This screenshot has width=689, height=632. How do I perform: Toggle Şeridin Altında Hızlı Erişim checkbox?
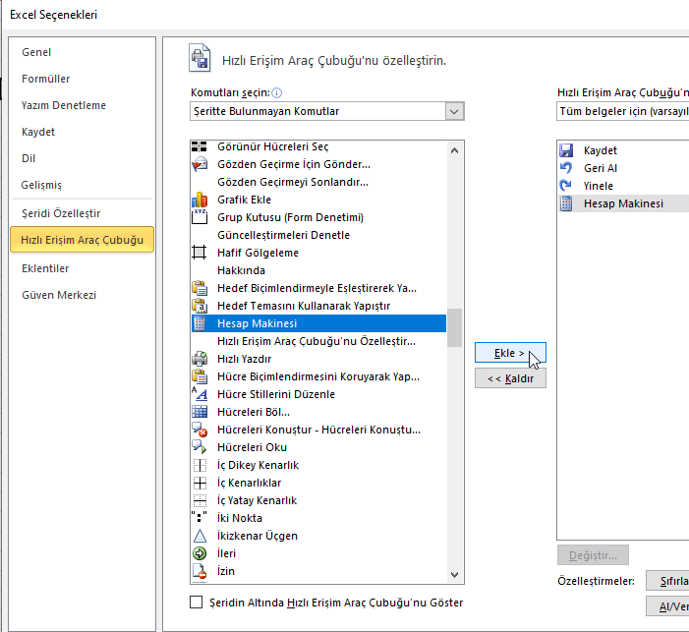196,603
